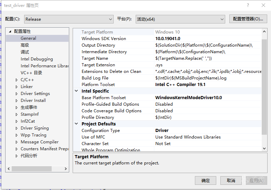This screenshot has width=271, height=190.
Task: Select the Platform Toolset property row
Action: (x=98, y=85)
